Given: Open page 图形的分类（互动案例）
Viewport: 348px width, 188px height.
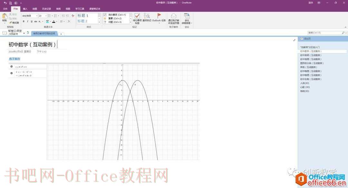Looking at the screenshot, I should pos(312,63).
